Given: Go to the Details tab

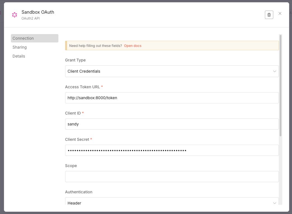Looking at the screenshot, I should tap(19, 56).
